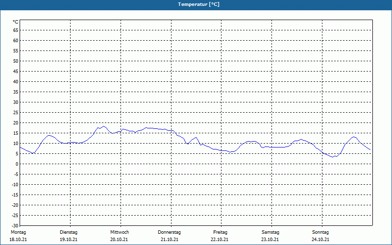Select the 20 axis value
Screen dimensions: 392x245
point(16,123)
